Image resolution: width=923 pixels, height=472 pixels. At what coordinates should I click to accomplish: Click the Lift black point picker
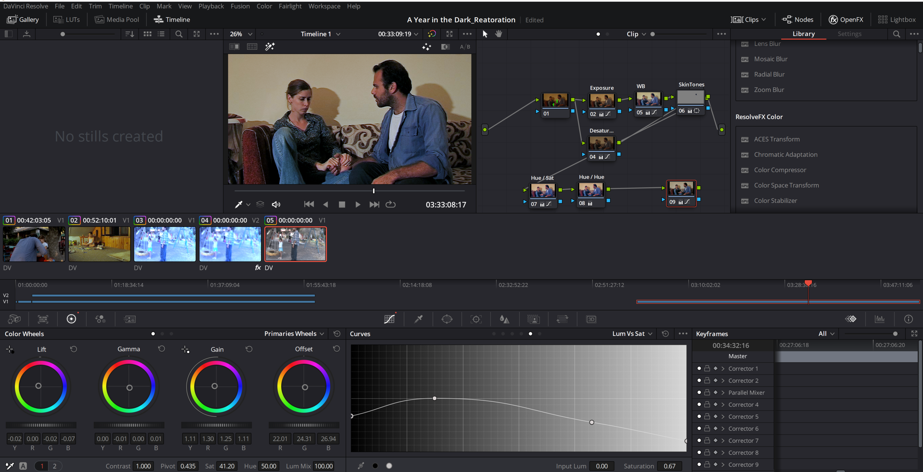(x=10, y=349)
